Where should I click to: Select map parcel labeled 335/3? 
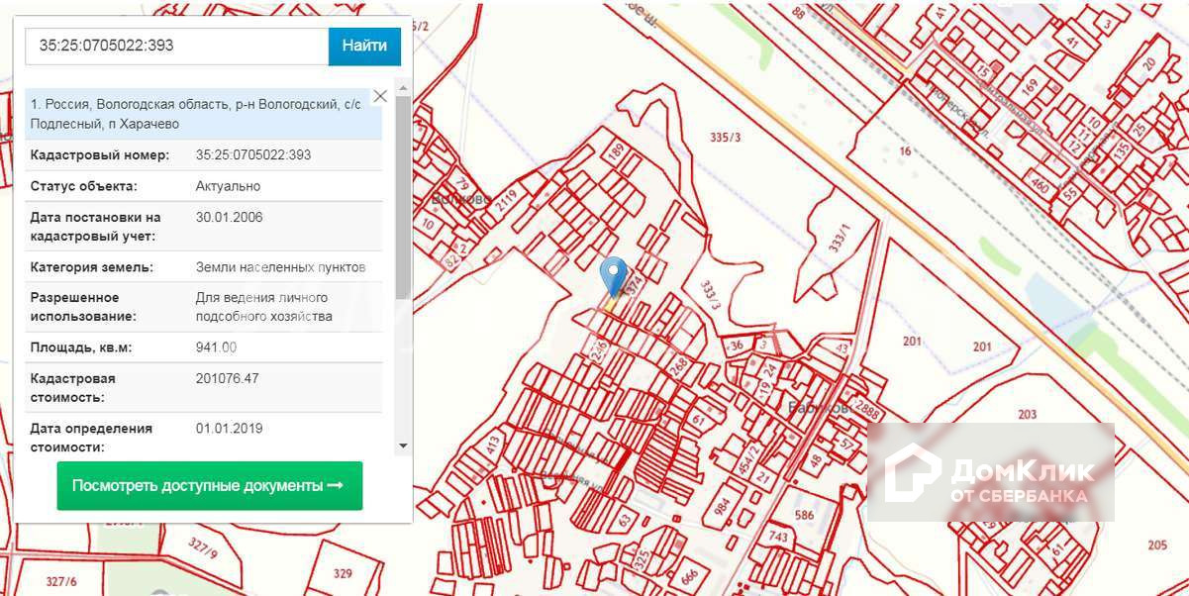point(726,138)
